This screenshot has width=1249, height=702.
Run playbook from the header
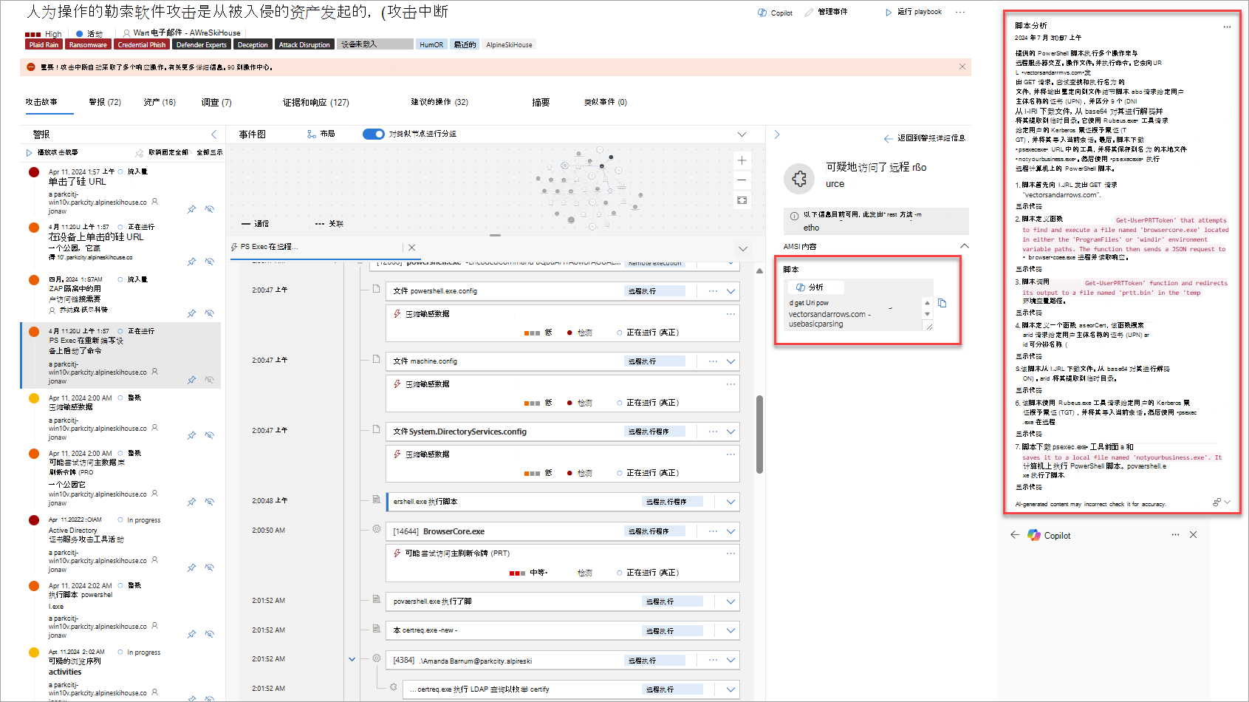pos(913,12)
